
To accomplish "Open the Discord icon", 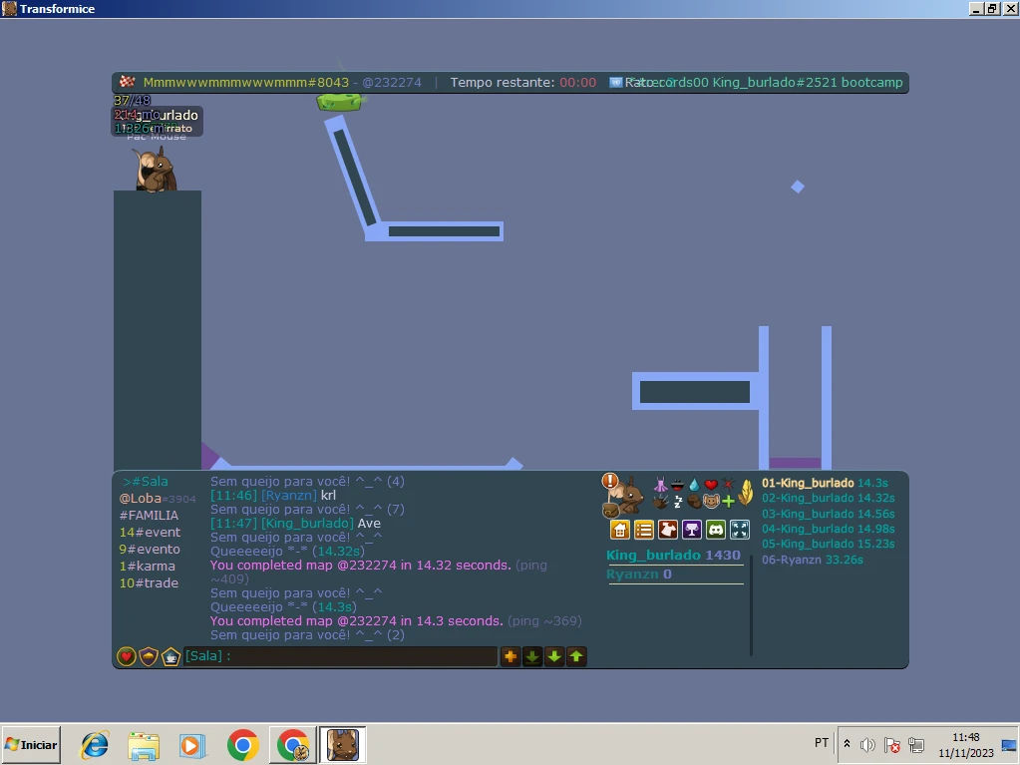I will click(716, 530).
